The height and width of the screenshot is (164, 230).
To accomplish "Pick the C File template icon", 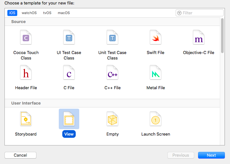I will click(69, 73).
